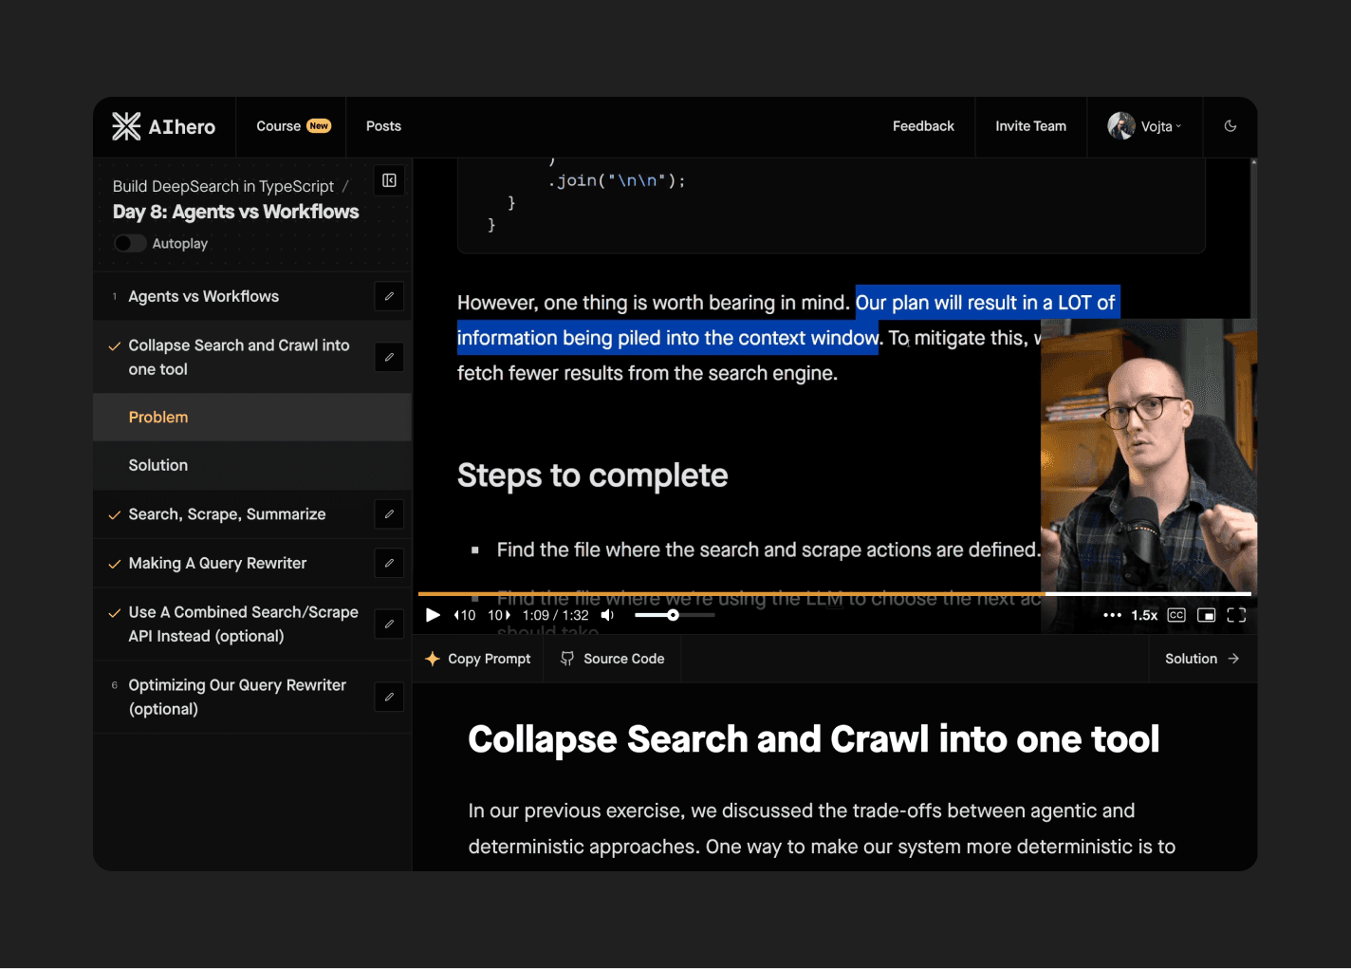This screenshot has width=1351, height=969.
Task: Rewind video 10 seconds
Action: coord(464,615)
